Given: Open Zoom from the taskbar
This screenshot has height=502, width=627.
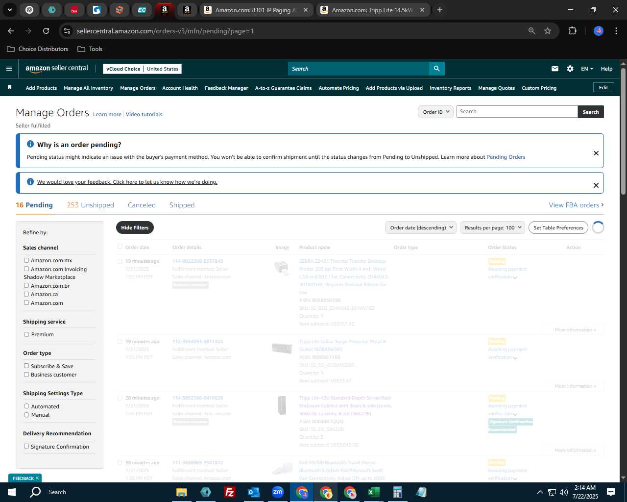Looking at the screenshot, I should tap(277, 492).
